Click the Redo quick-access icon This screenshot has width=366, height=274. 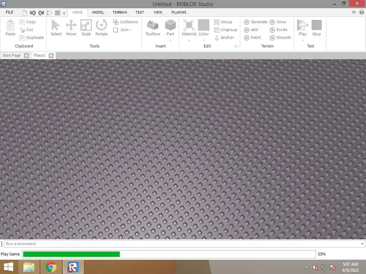pos(41,13)
